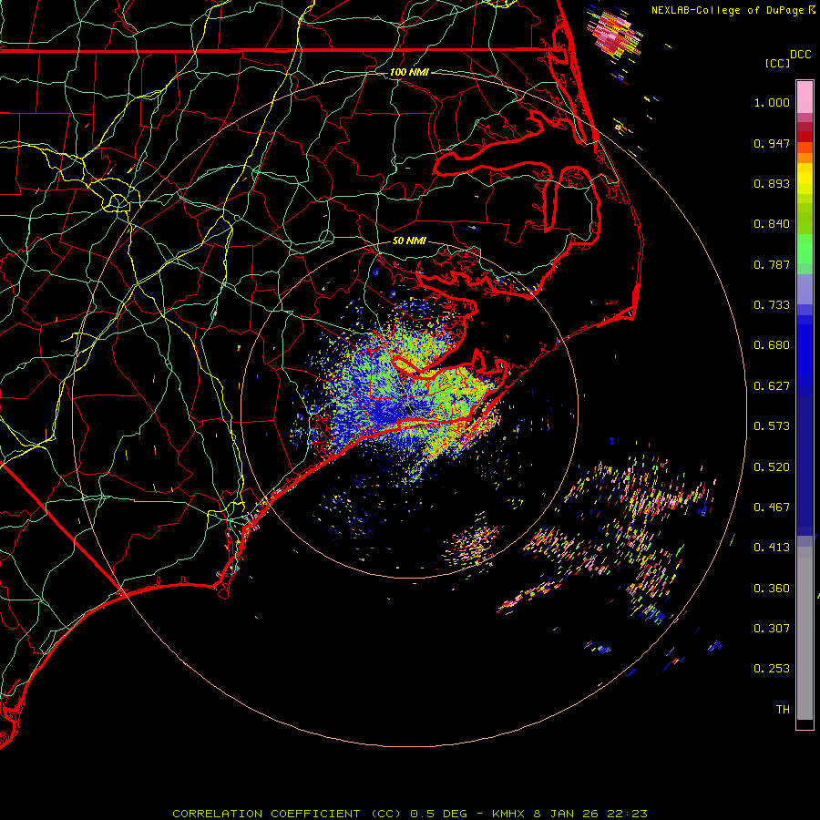Click the 0.840 legend value
This screenshot has height=820, width=820.
[x=772, y=224]
